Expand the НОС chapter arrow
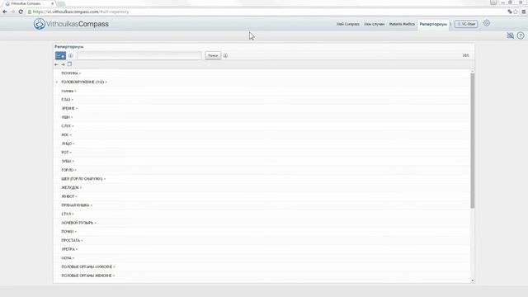The width and height of the screenshot is (528, 297). pos(71,134)
